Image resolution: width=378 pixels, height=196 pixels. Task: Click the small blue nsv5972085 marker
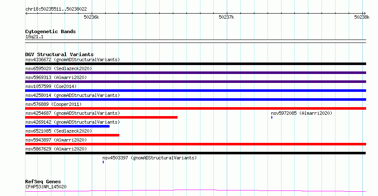tap(272, 117)
